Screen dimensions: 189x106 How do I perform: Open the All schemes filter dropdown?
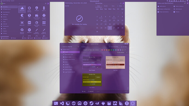click(x=122, y=52)
